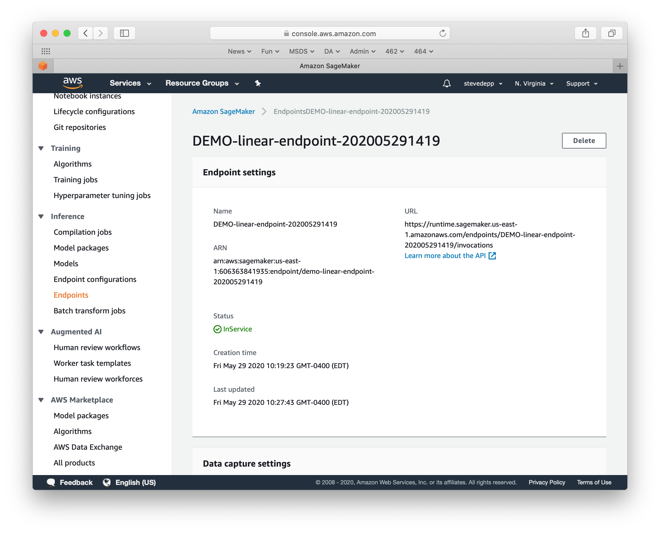Show all tabs overview icon
Image resolution: width=660 pixels, height=533 pixels.
[x=612, y=33]
